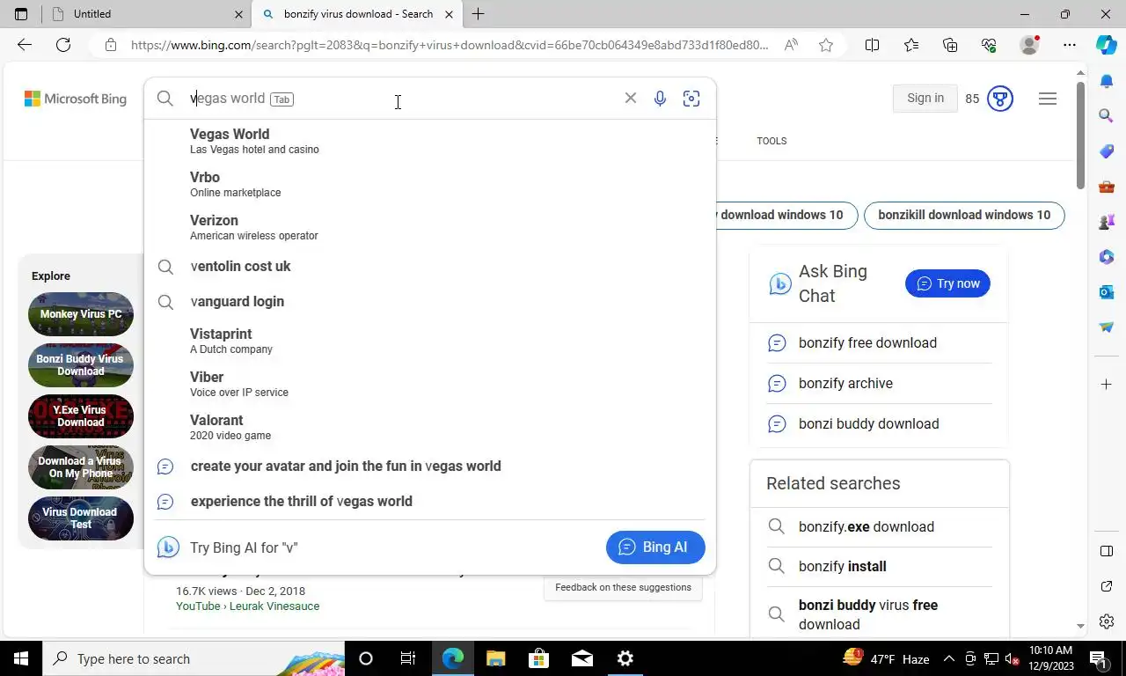This screenshot has width=1126, height=676.
Task: Open Microsoft Rewards trophy icon
Action: point(1000,99)
